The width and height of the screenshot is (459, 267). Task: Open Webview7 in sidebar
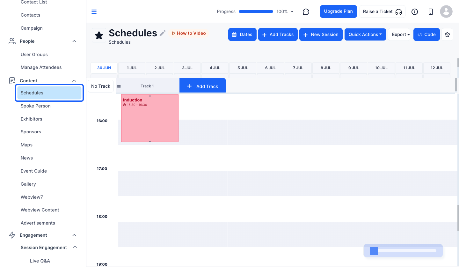[32, 197]
